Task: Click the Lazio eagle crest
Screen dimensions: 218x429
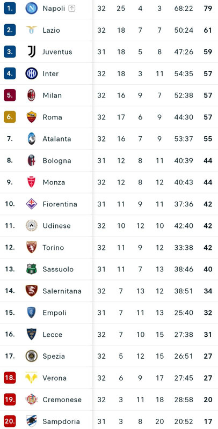Action: point(32,30)
